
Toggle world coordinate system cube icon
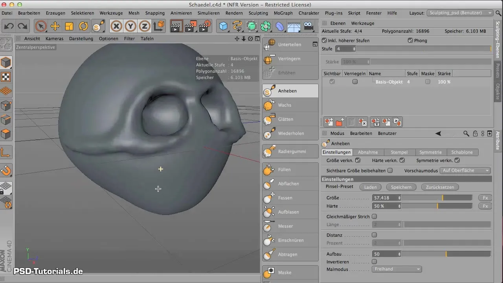click(160, 26)
